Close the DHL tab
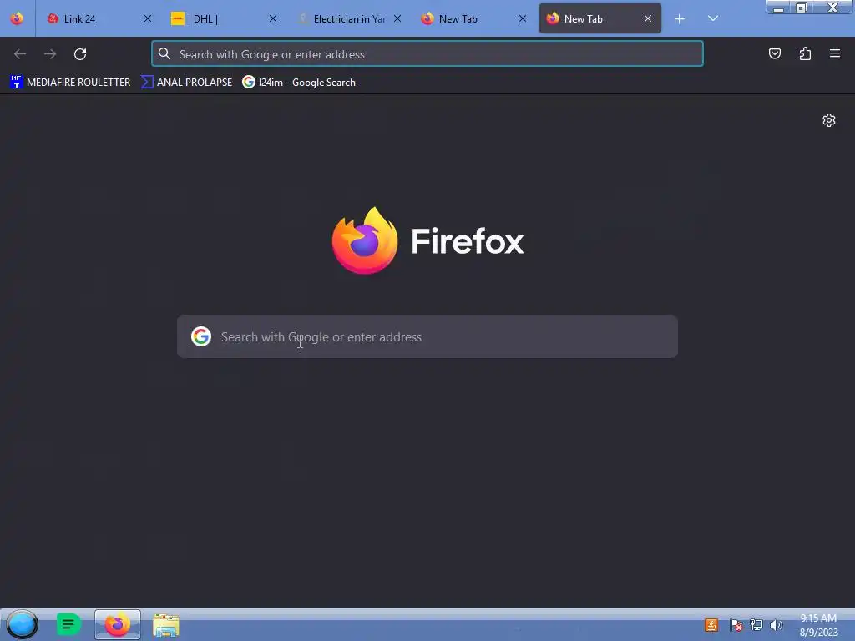 coord(273,18)
